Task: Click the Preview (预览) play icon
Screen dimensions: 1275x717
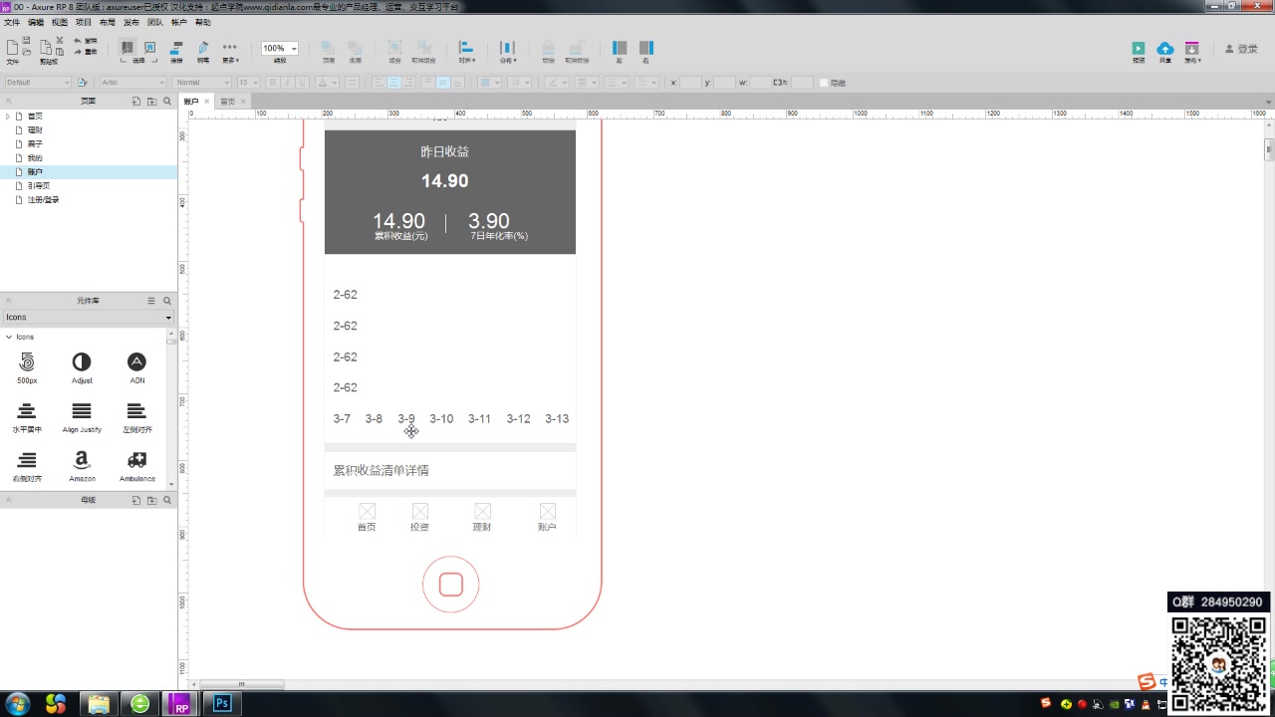Action: click(1139, 48)
